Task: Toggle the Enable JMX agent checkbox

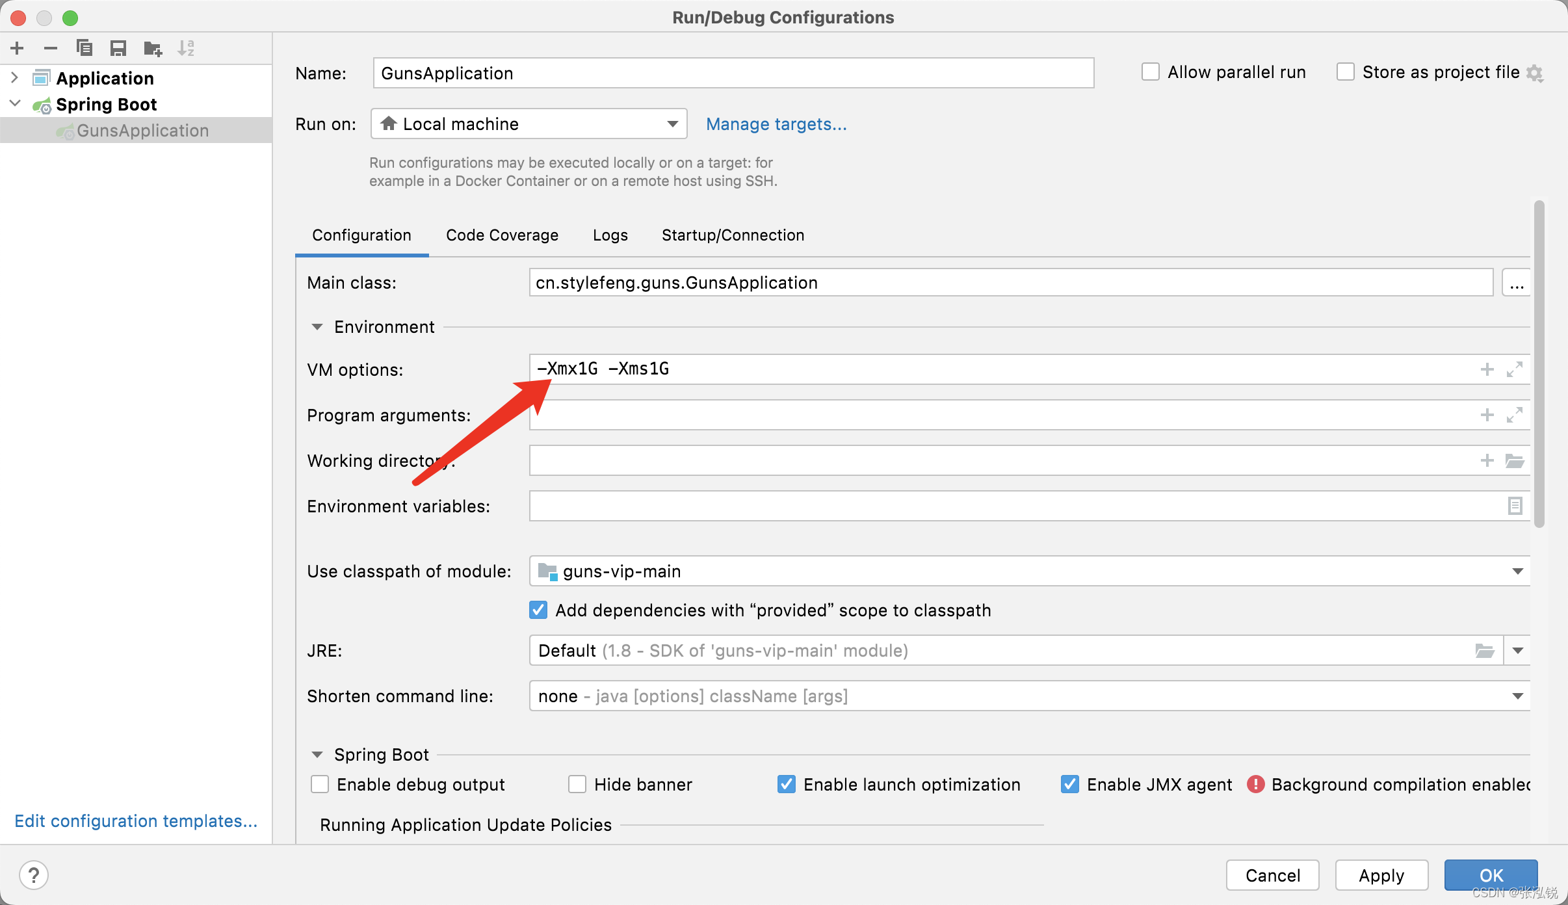Action: [x=1070, y=785]
